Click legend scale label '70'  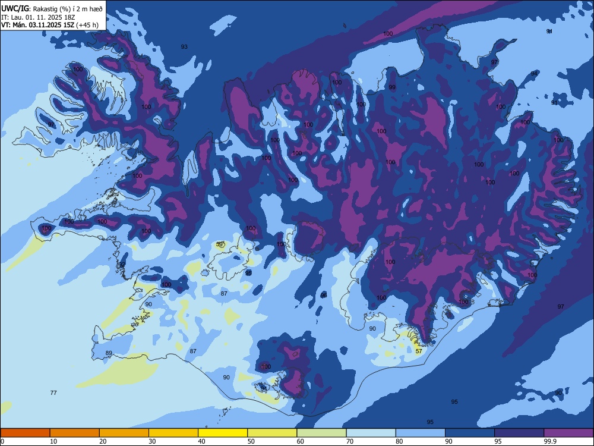coord(350,441)
